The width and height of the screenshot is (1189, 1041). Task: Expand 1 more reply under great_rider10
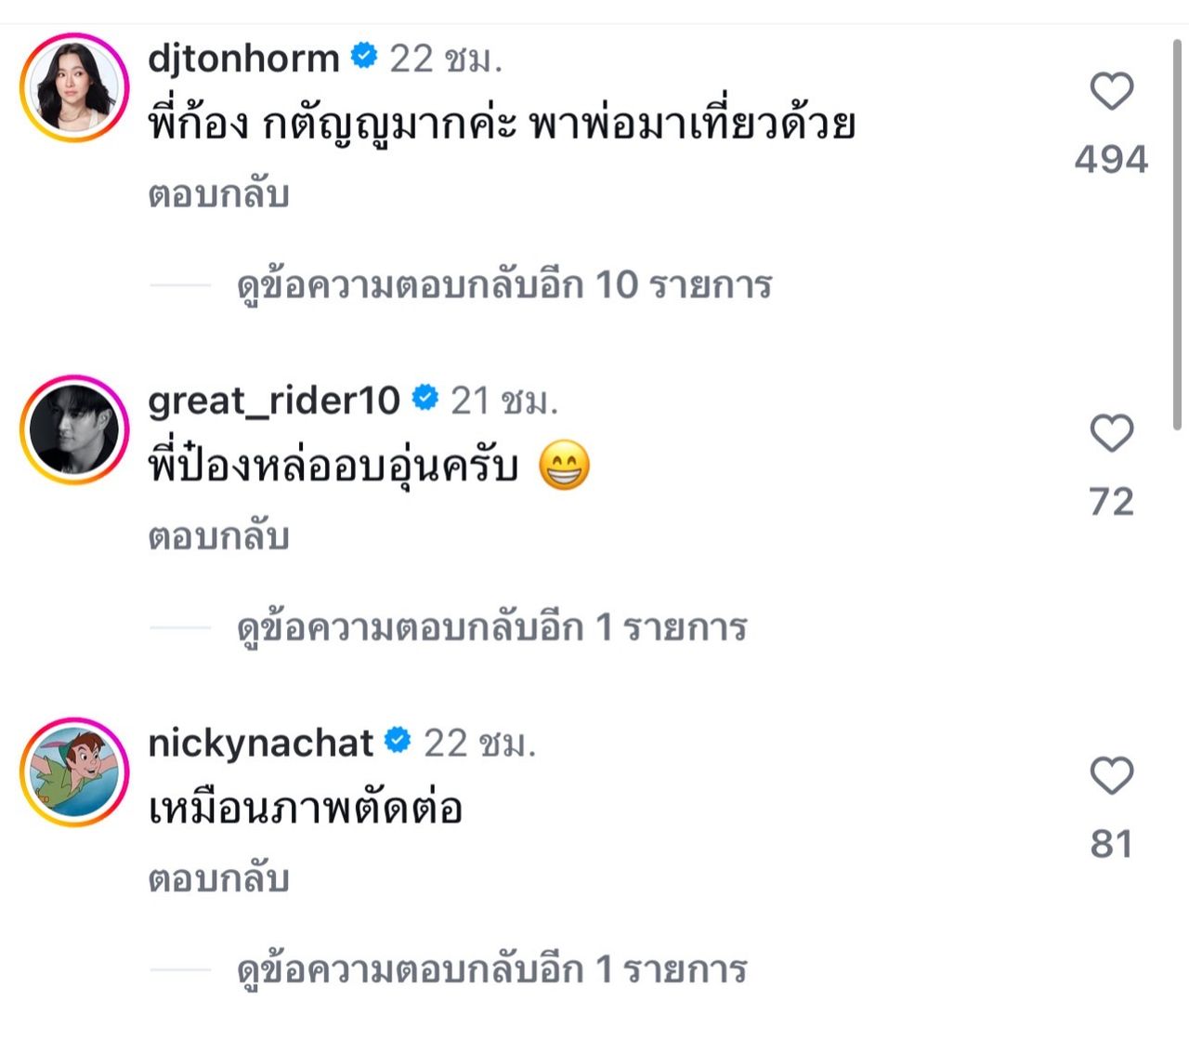pos(492,627)
